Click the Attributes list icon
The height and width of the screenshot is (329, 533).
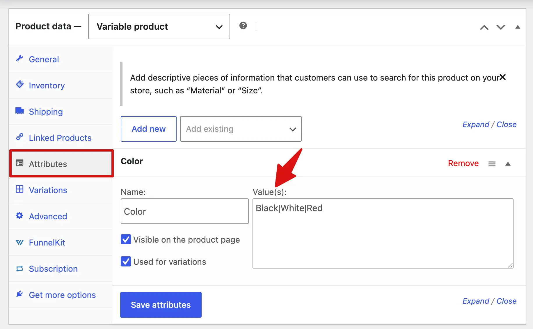(x=19, y=163)
